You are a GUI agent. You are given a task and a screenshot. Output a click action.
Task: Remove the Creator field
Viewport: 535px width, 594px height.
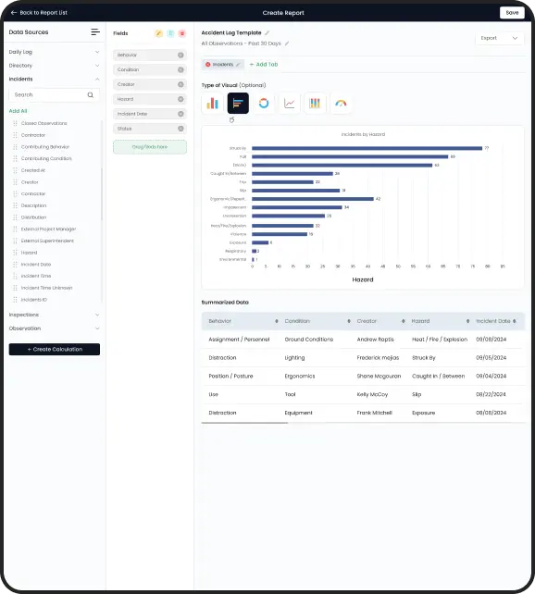(x=180, y=84)
